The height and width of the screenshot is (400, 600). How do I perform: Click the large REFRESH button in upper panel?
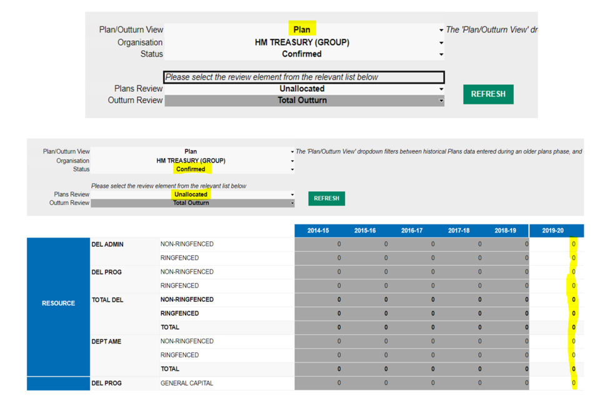(487, 94)
